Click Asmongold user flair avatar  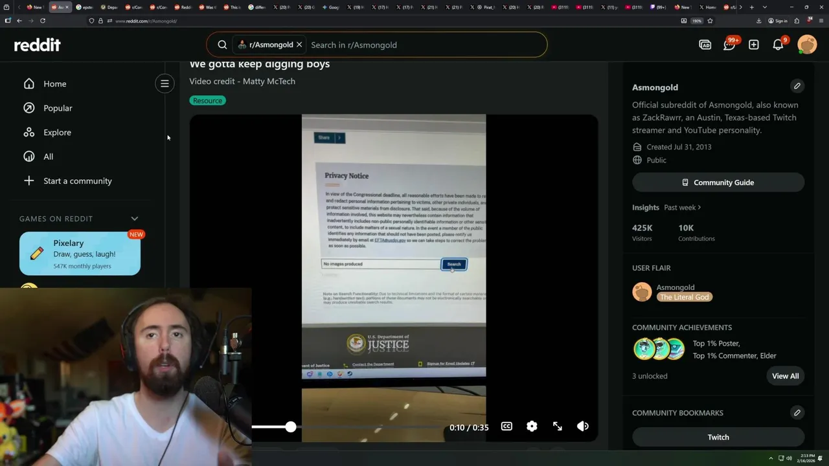(642, 292)
